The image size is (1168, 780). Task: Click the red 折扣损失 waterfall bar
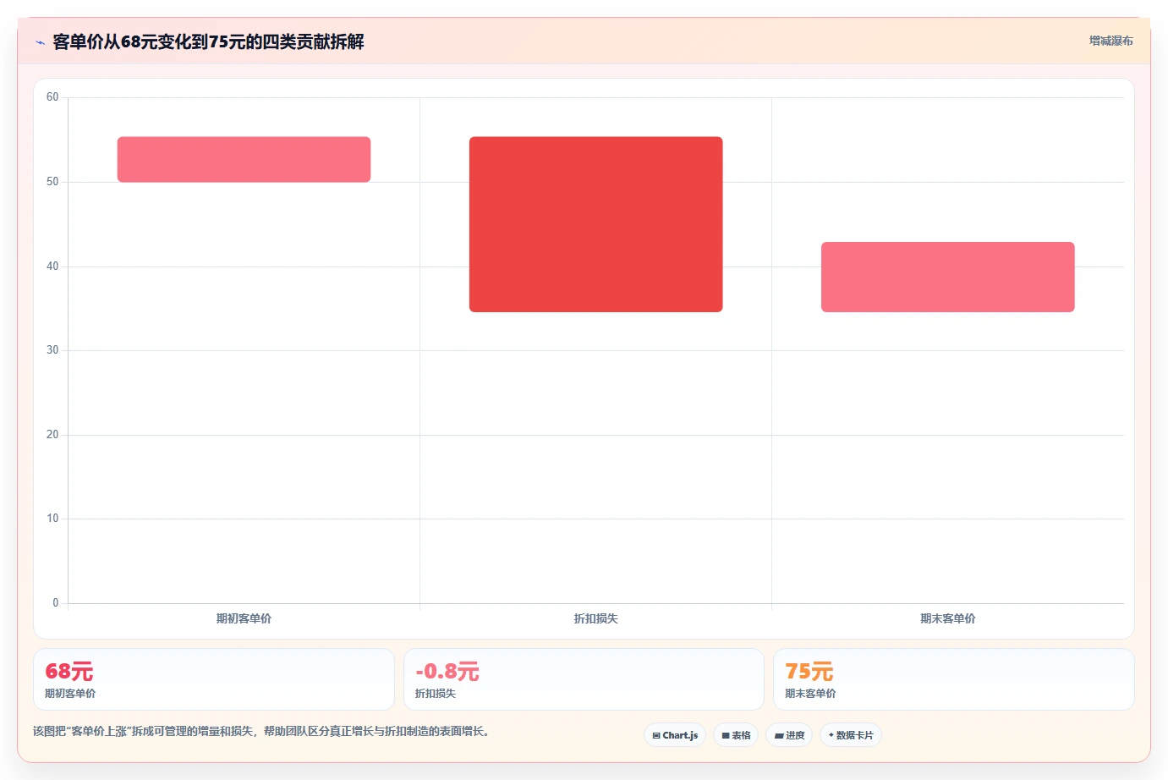coord(595,224)
